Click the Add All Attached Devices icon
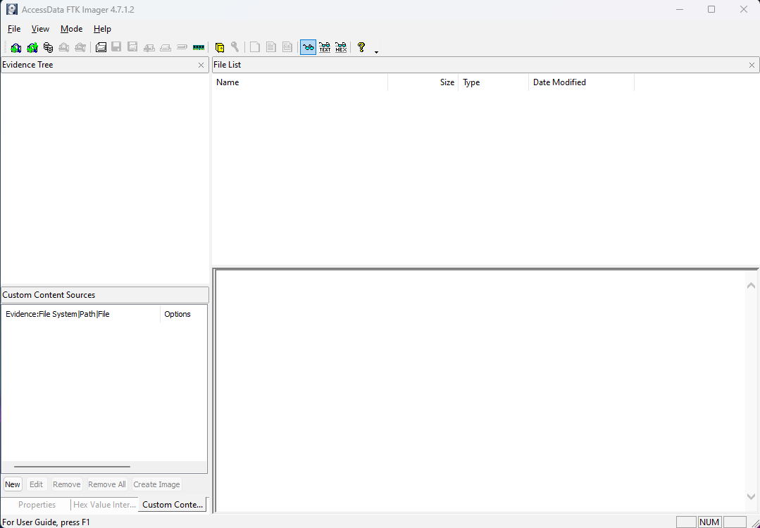 [x=32, y=47]
